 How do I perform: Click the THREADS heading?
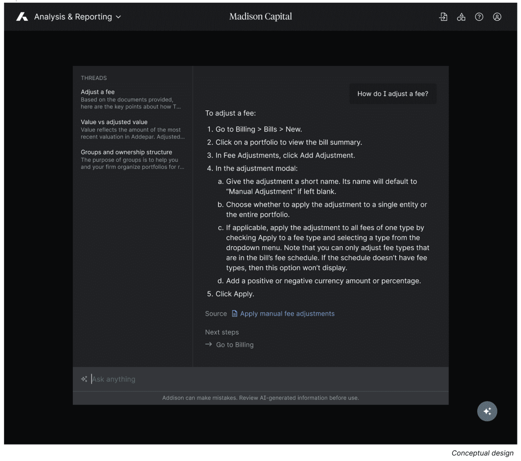[x=94, y=78]
